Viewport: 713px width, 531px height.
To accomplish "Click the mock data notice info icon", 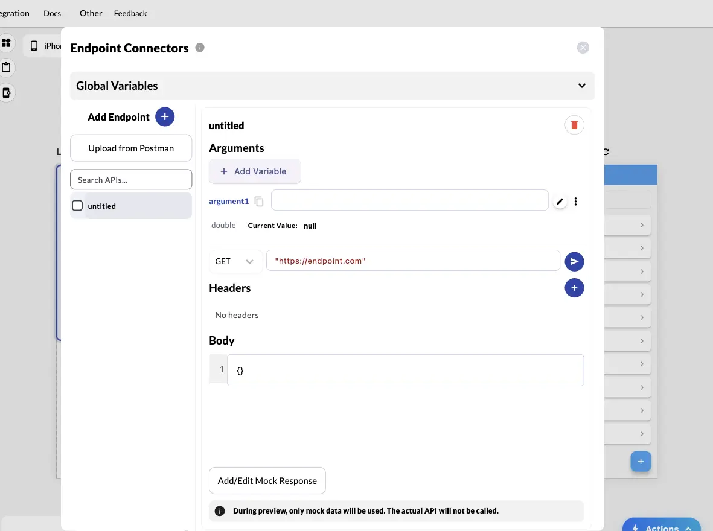I will [220, 511].
